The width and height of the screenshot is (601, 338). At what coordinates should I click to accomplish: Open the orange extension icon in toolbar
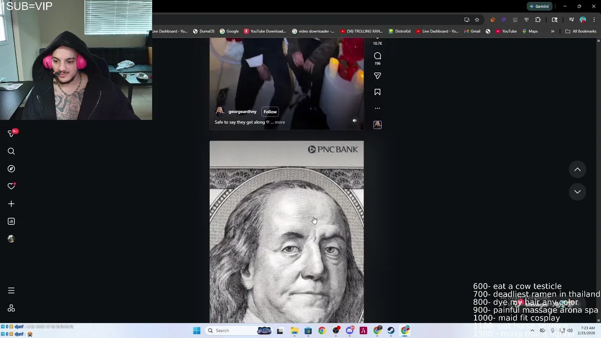tap(493, 20)
